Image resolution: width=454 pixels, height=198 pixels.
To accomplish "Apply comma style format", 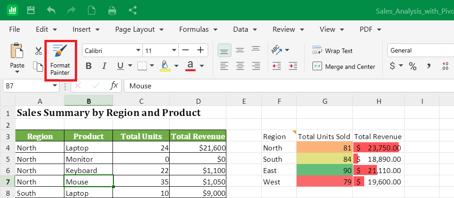I will point(429,66).
